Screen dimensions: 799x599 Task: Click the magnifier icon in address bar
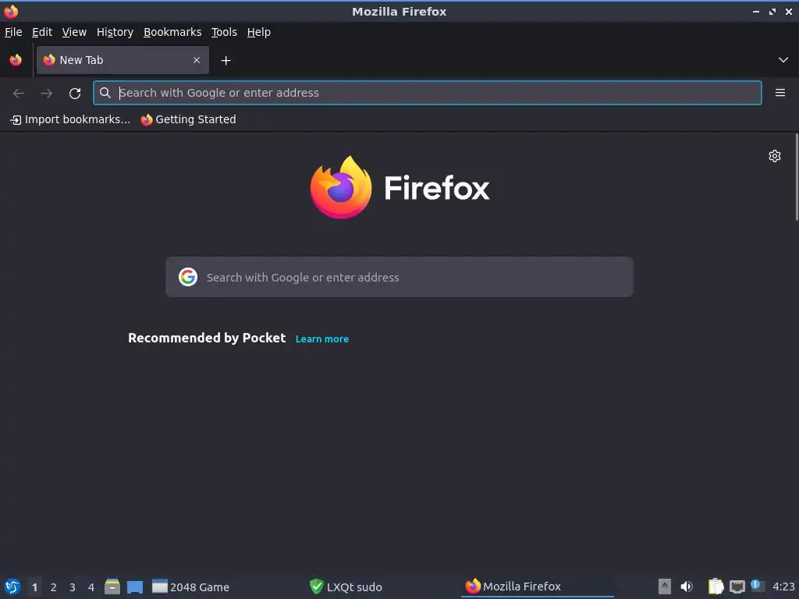105,93
